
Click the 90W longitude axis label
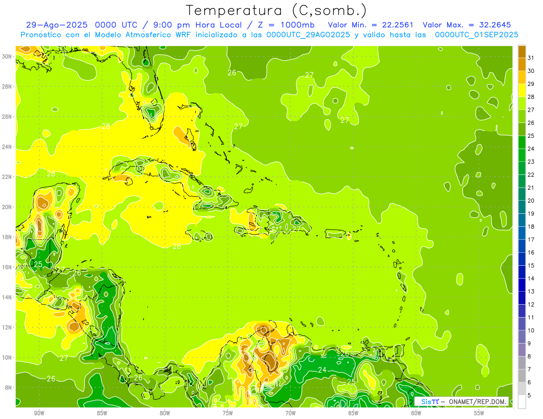point(39,413)
